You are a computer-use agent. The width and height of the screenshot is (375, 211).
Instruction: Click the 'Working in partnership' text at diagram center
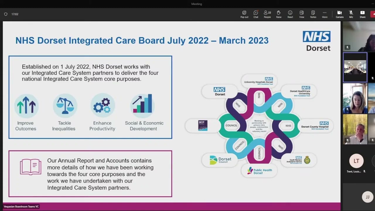259,126
